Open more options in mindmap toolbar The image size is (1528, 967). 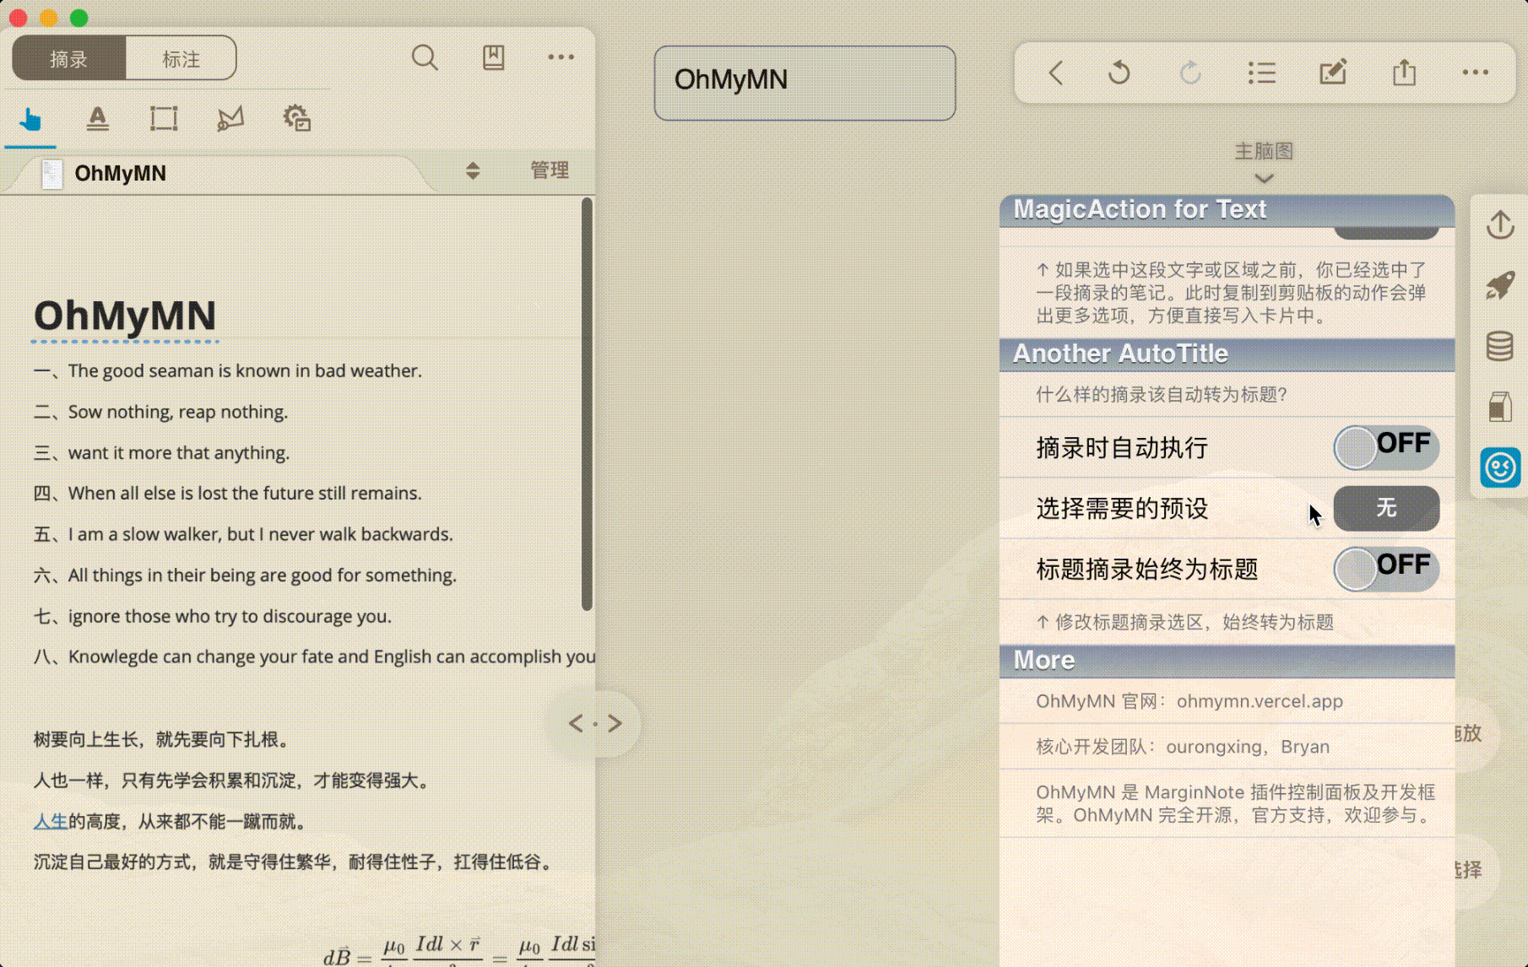[1476, 73]
